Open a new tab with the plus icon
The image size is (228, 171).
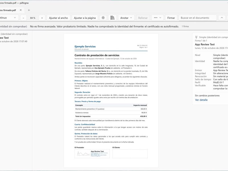29,10
